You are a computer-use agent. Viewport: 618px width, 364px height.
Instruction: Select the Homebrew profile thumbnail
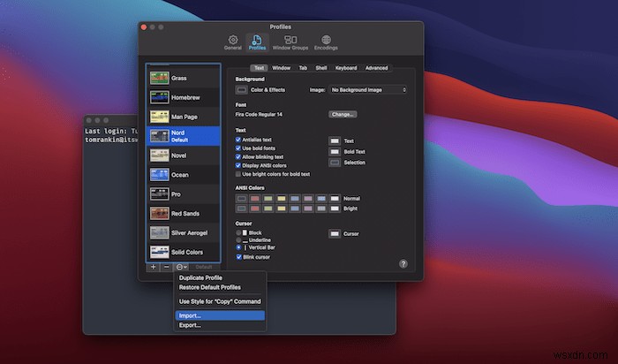click(x=160, y=96)
